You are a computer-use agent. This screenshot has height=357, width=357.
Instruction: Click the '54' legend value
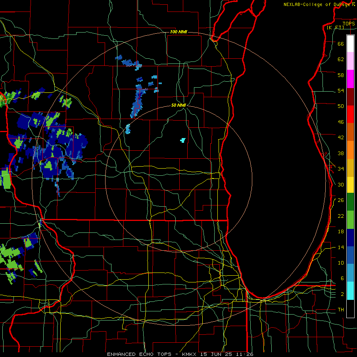point(341,91)
